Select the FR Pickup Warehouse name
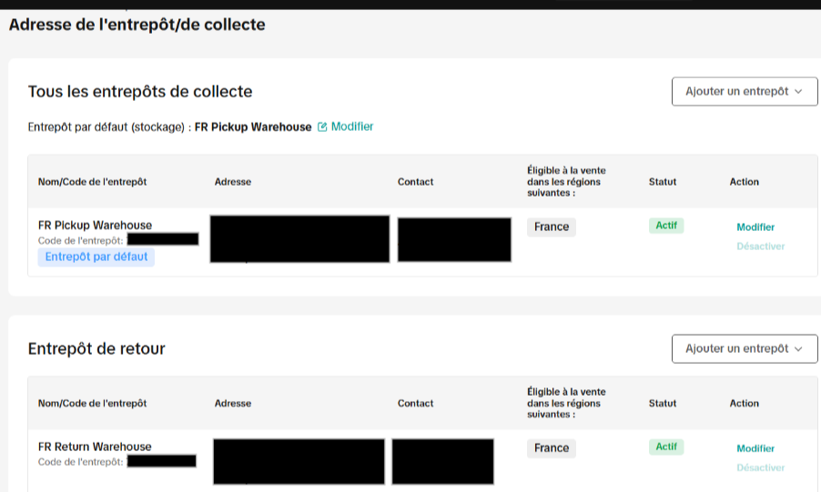Screen dimensions: 821x492 pyautogui.click(x=95, y=226)
